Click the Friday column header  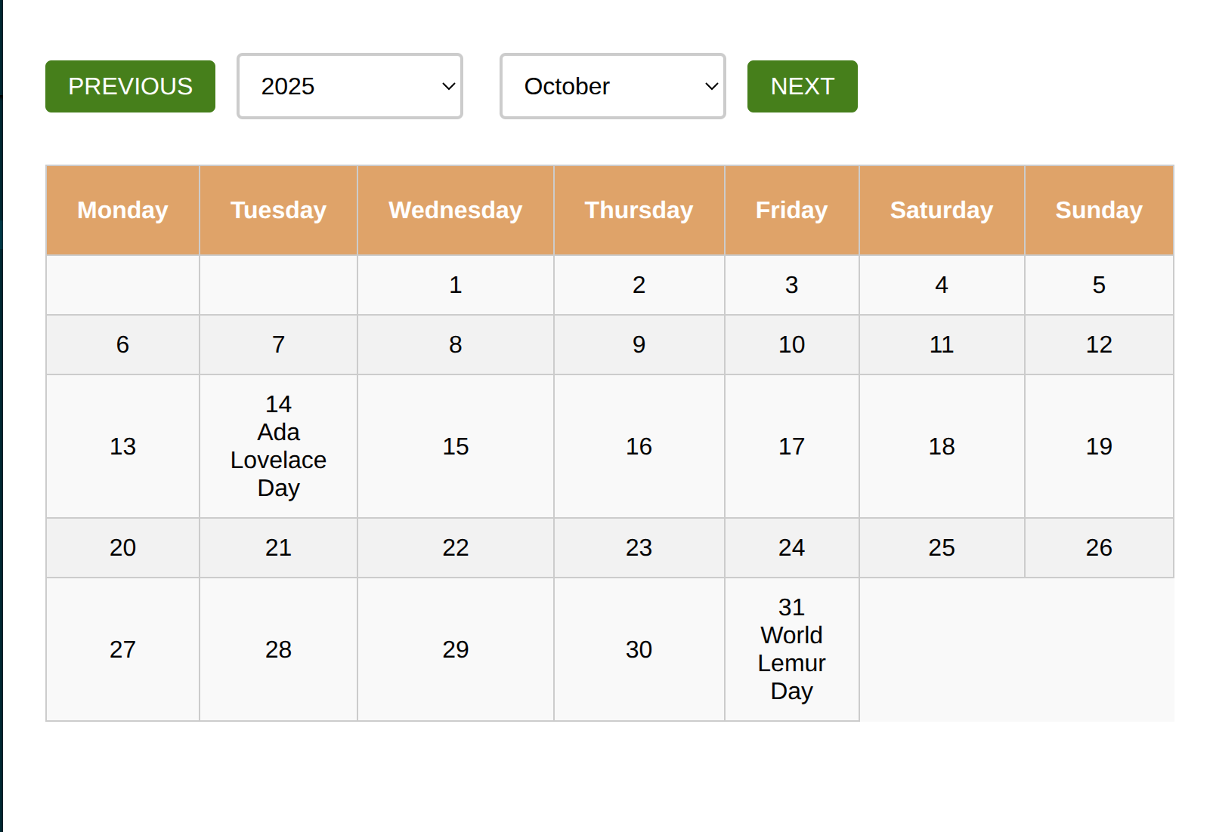(x=791, y=210)
